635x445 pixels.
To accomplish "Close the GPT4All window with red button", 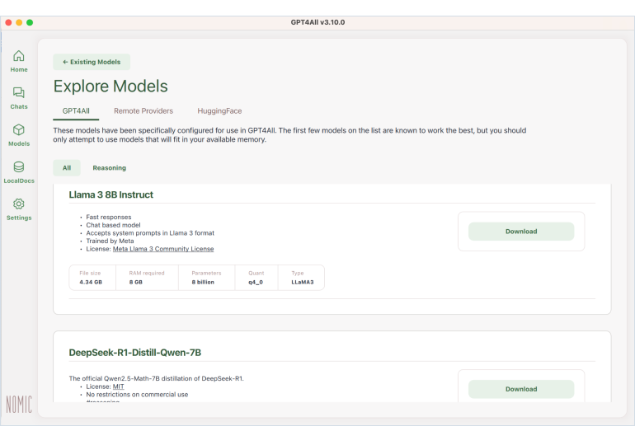I will pyautogui.click(x=8, y=22).
